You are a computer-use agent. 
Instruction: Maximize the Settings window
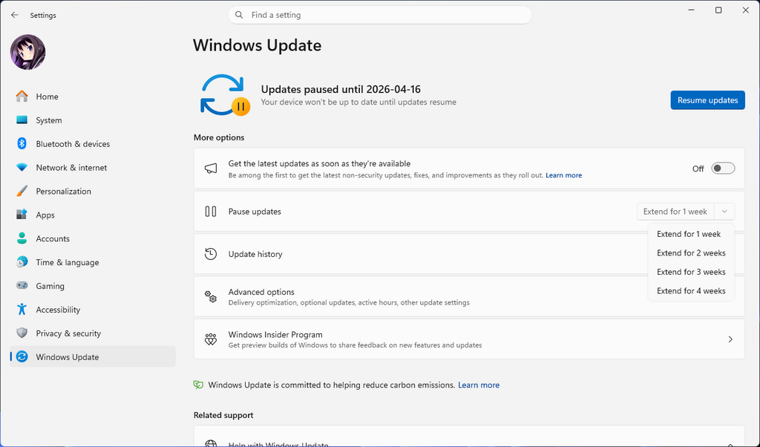click(718, 10)
